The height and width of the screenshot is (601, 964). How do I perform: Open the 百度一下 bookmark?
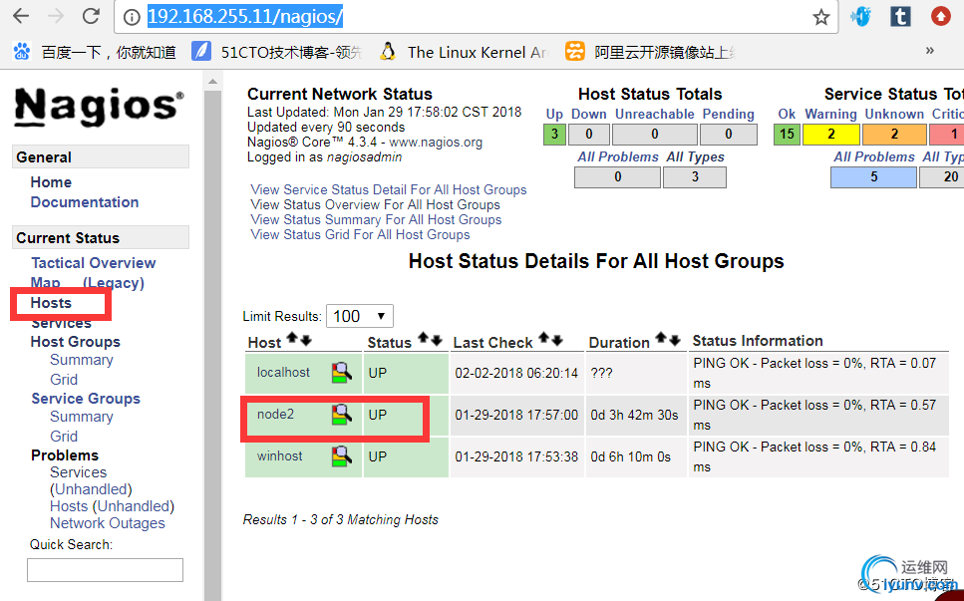[95, 52]
